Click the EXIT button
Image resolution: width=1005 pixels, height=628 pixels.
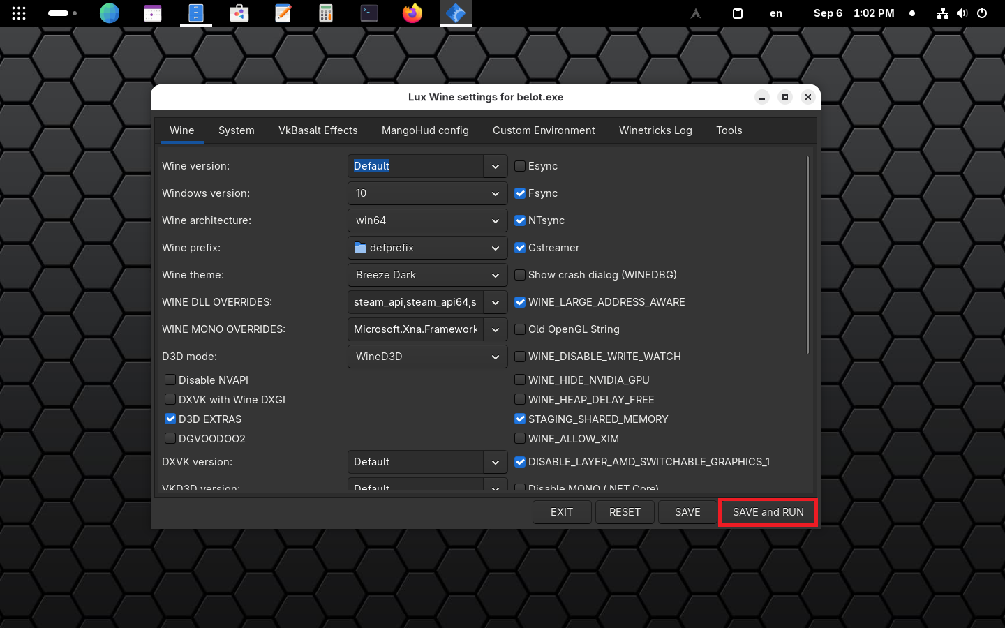coord(562,512)
